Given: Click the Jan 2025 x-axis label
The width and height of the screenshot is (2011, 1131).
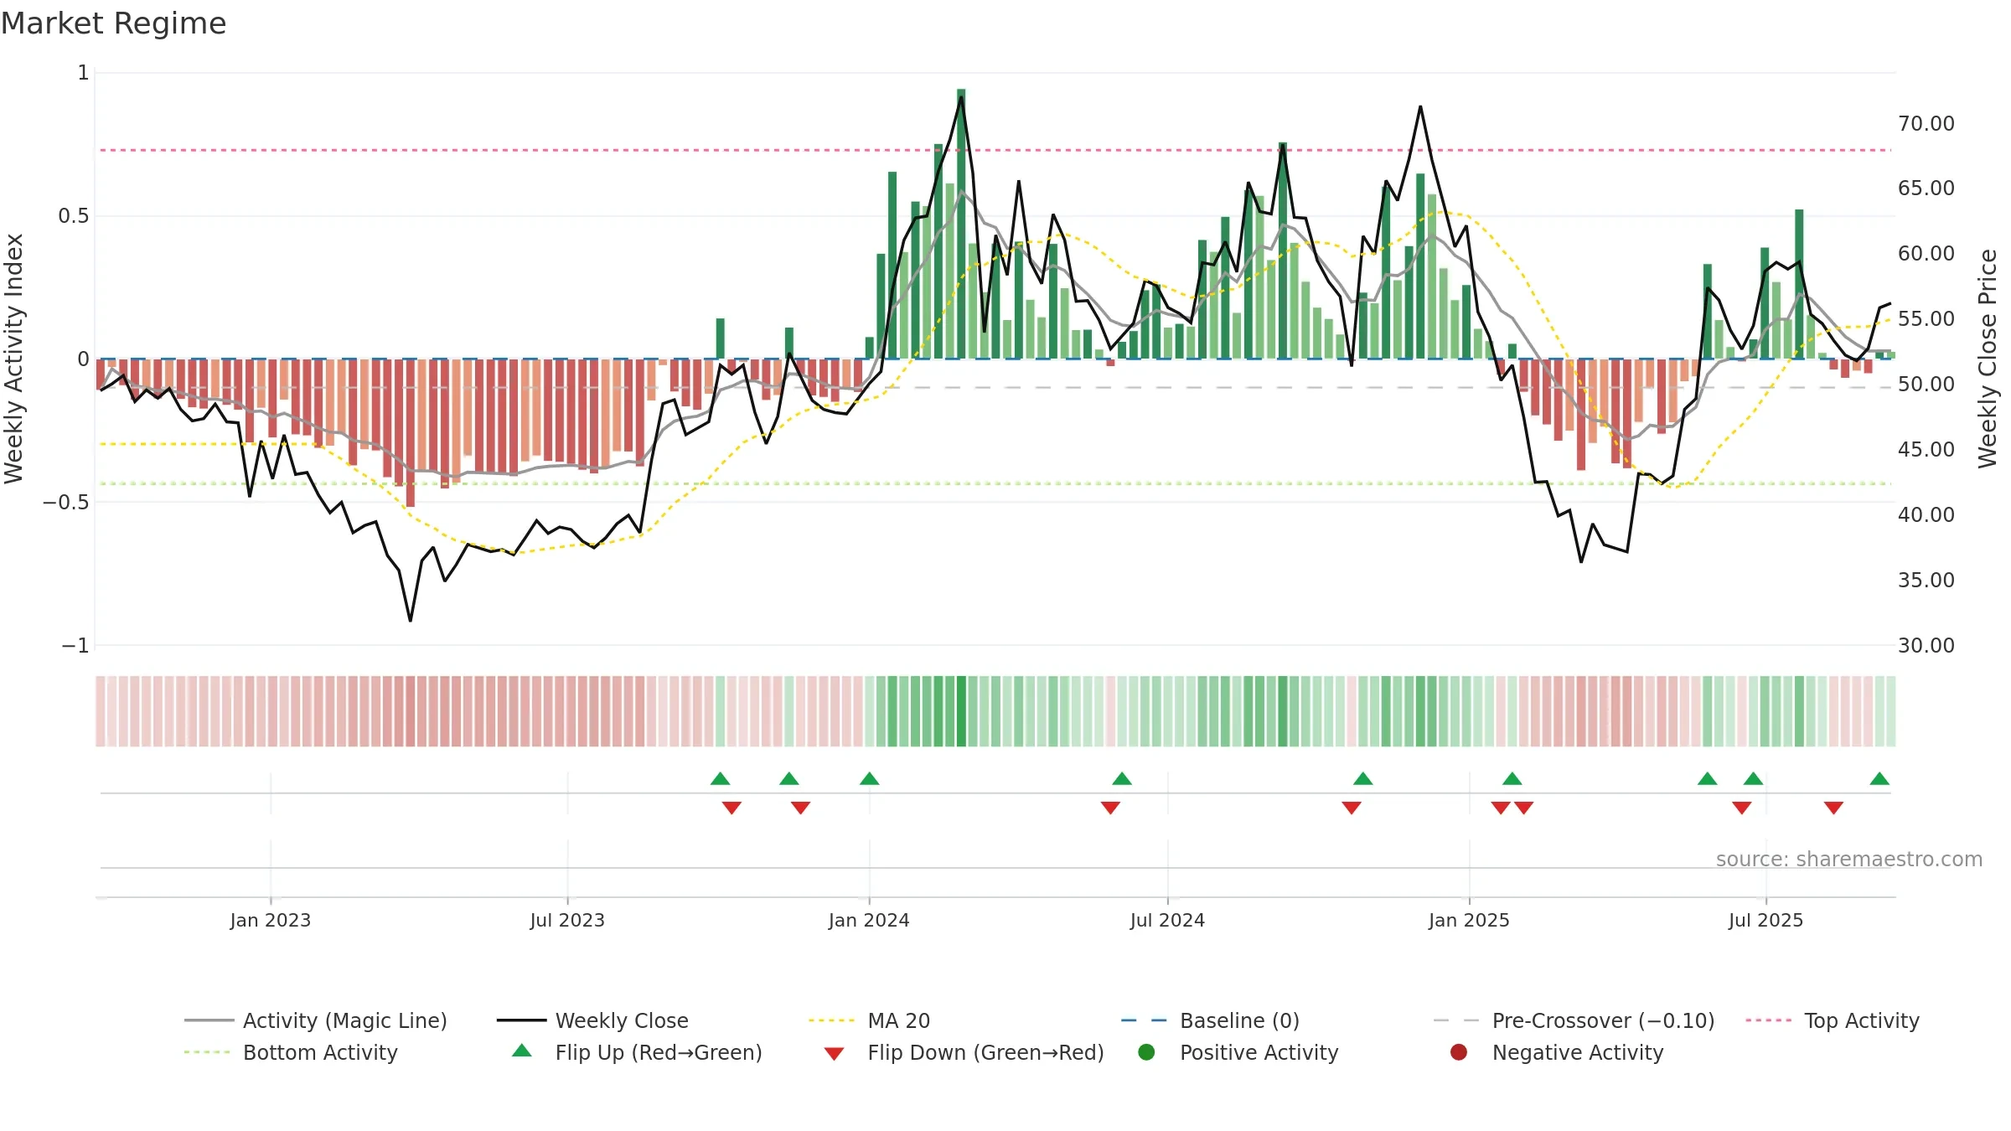Looking at the screenshot, I should pos(1469,920).
